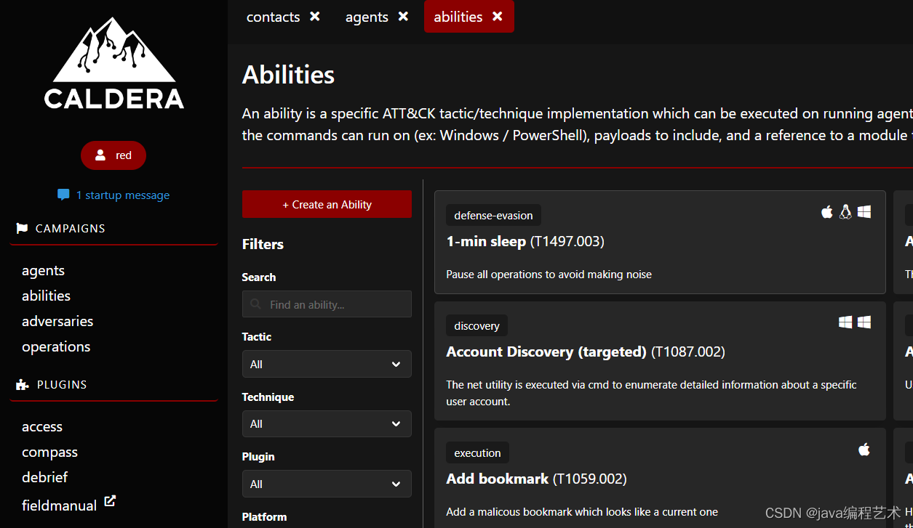913x528 pixels.
Task: Click the defense-evasion tactic tag
Action: pyautogui.click(x=493, y=215)
